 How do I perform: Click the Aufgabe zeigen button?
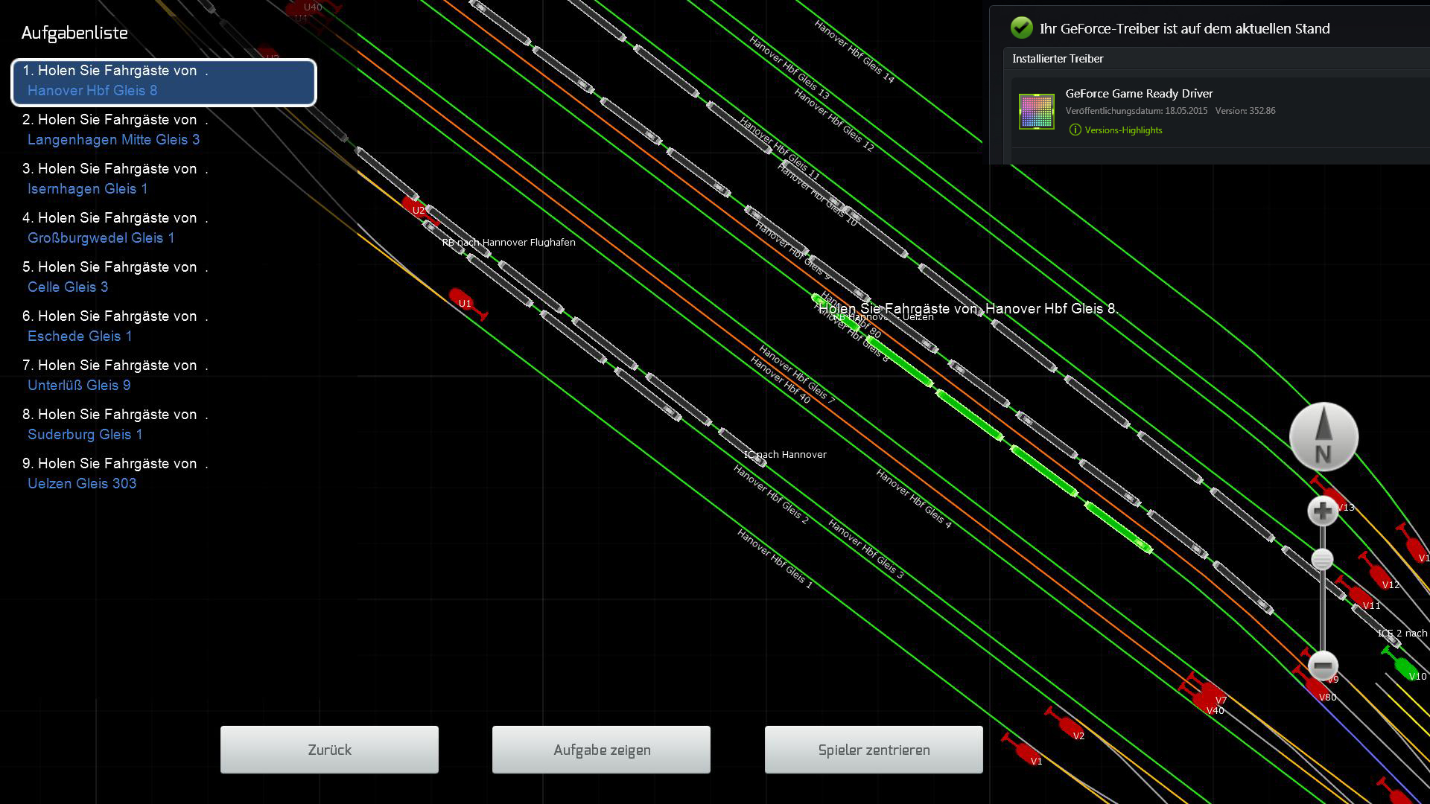(601, 750)
